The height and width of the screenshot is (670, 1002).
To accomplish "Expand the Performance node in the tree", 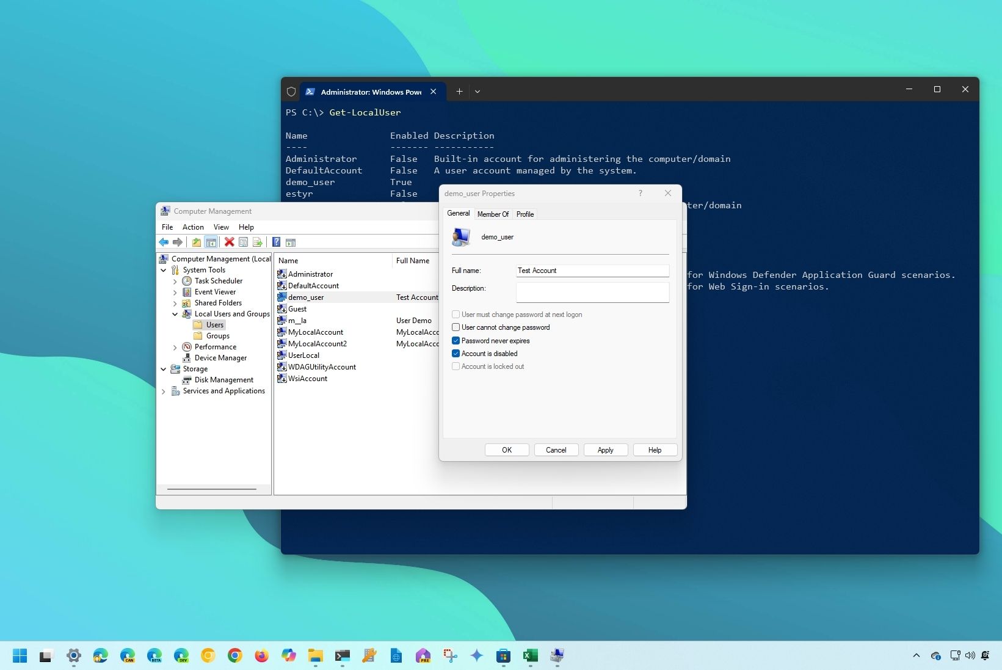I will pos(175,347).
